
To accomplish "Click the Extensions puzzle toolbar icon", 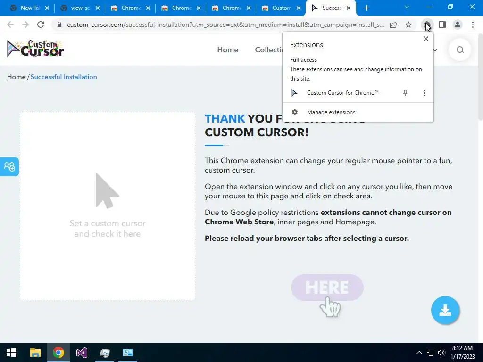I will coord(427,25).
